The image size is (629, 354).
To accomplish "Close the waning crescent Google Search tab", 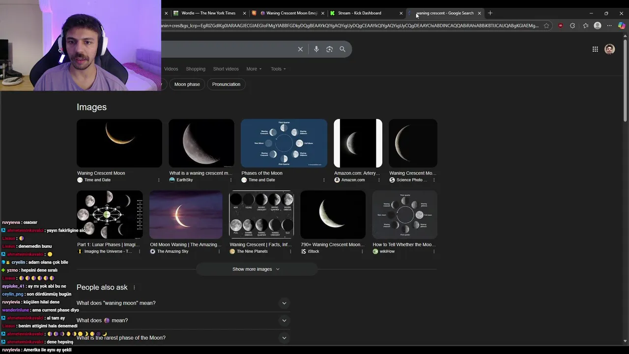I will tap(479, 13).
